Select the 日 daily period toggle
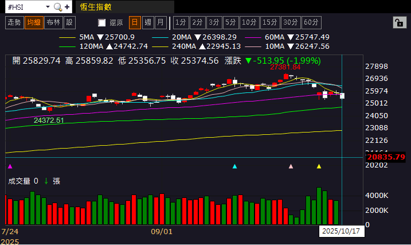The width and height of the screenshot is (411, 245). (135, 22)
